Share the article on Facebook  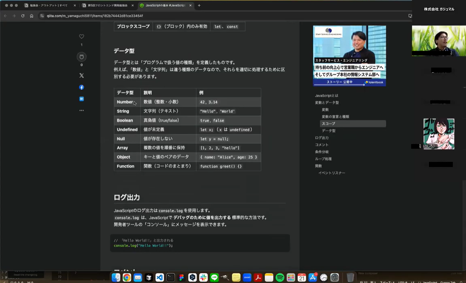[x=81, y=87]
